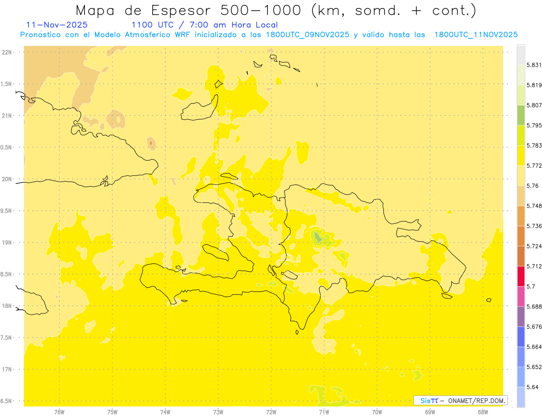This screenshot has height=418, width=542.
Task: Pick the pink swatch between 5.688 and 5.7
Action: [x=521, y=296]
